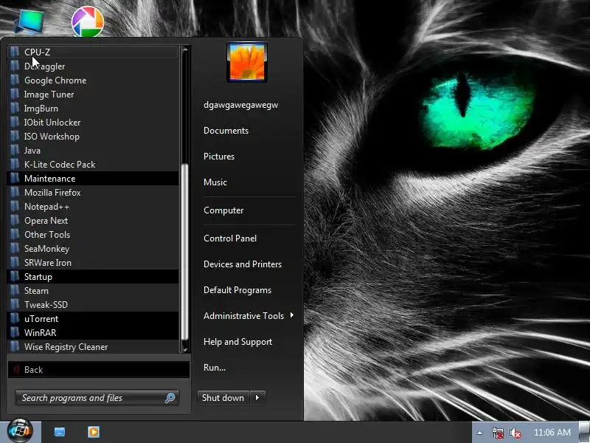This screenshot has height=443, width=590.
Task: Click the scrollbar up arrow
Action: point(185,49)
